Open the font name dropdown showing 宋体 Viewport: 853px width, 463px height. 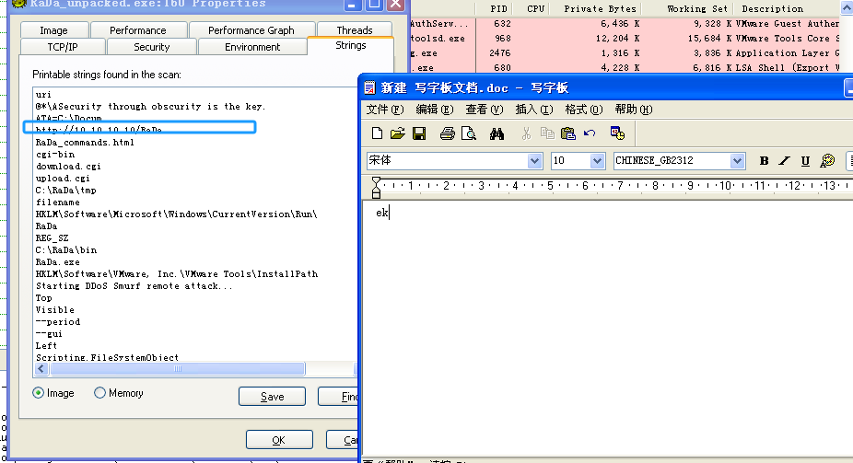(x=534, y=161)
